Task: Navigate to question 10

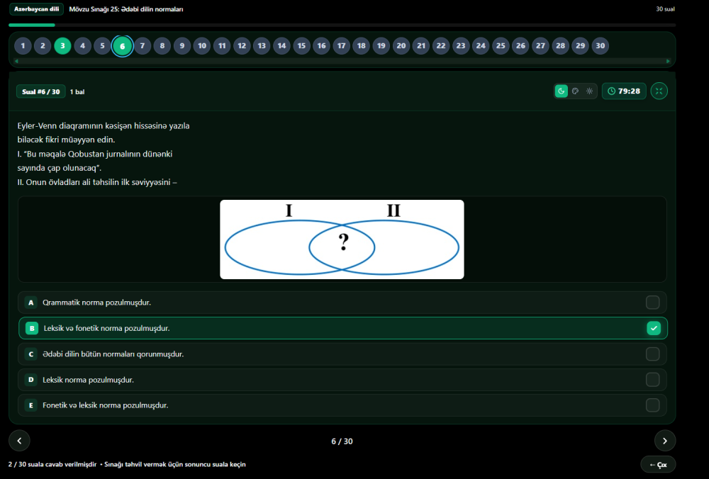Action: click(x=201, y=45)
